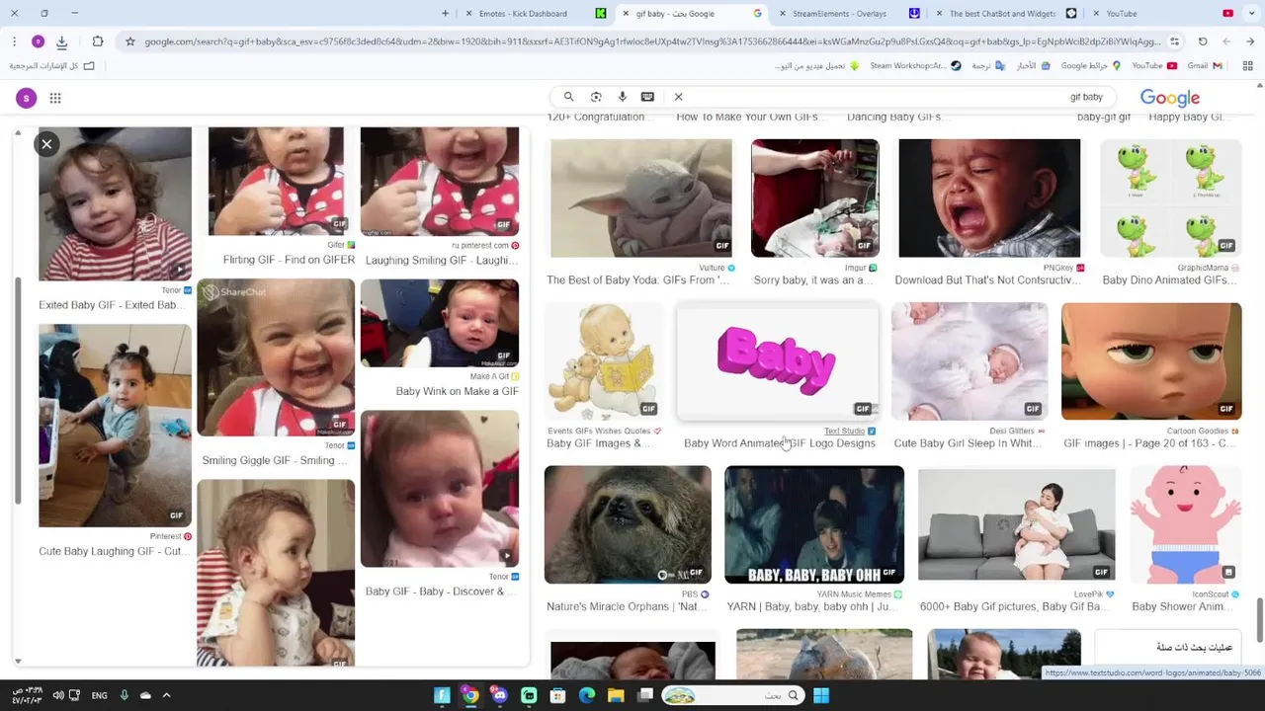Screen dimensions: 1265x711
Task: Open 'Flirting GIF - Find on GIFER' link
Action: (x=289, y=260)
